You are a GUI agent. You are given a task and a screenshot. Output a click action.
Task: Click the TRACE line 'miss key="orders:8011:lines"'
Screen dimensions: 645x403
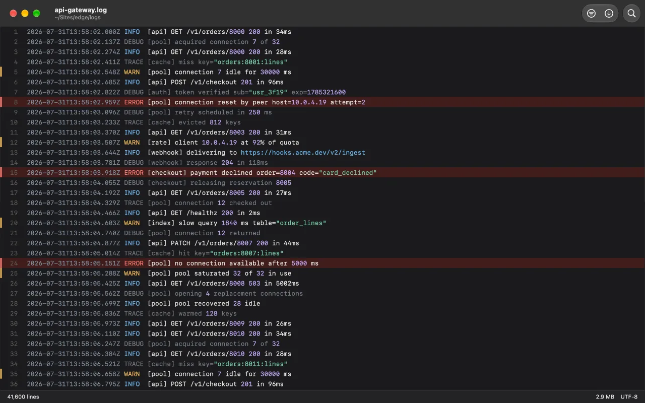(322, 364)
